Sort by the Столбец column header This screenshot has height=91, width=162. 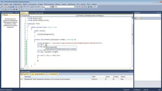coord(116,77)
